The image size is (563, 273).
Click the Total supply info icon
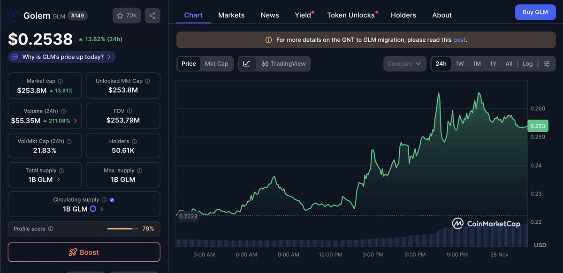(61, 171)
